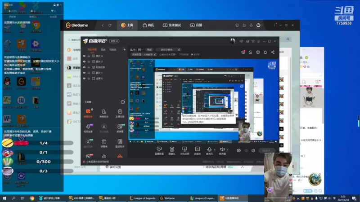Add a 手机投屏 phone mirroring source
The width and height of the screenshot is (360, 202).
tap(184, 151)
